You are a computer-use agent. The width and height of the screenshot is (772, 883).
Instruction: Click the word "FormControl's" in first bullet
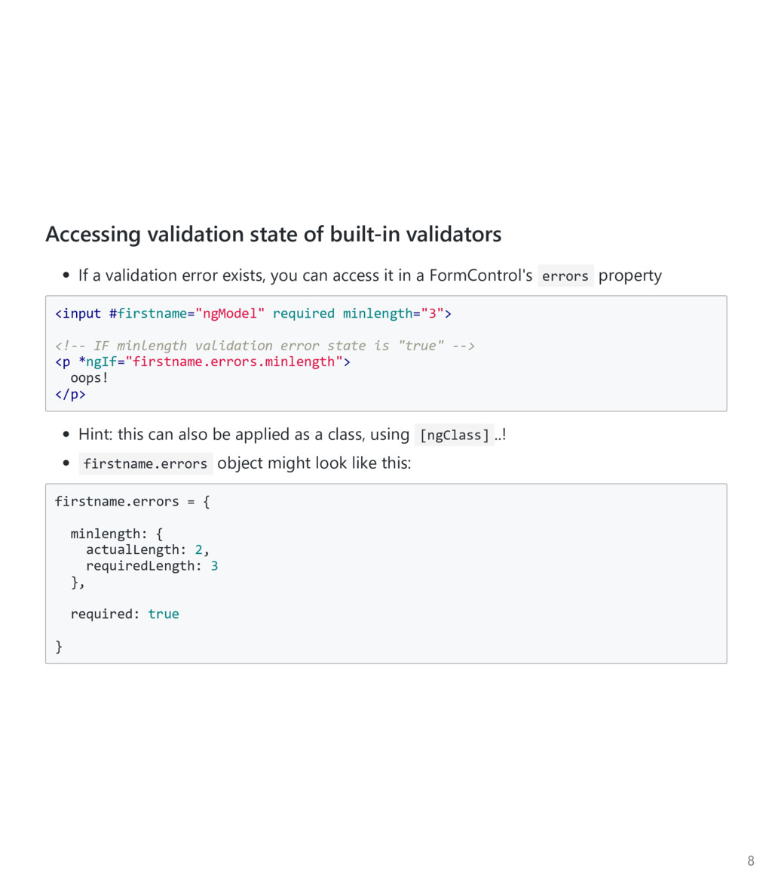point(480,275)
